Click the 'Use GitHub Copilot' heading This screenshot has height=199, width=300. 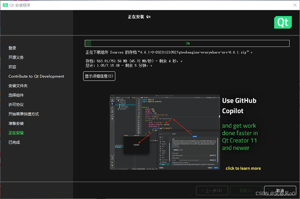click(239, 106)
